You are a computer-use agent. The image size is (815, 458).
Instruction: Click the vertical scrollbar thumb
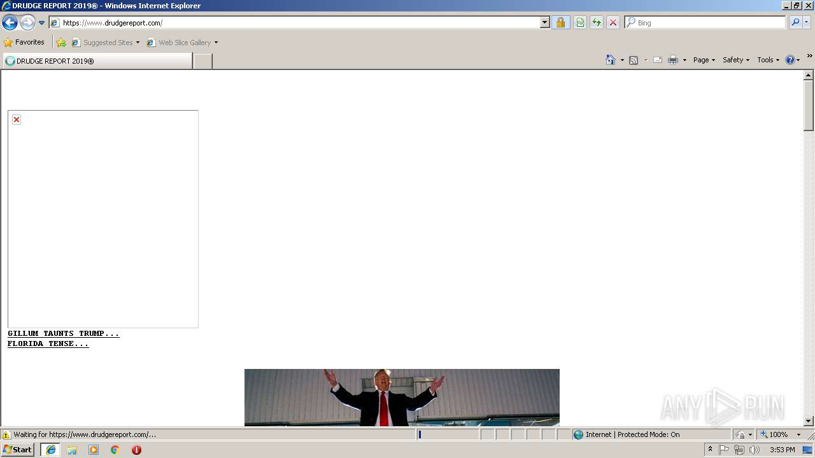click(809, 105)
